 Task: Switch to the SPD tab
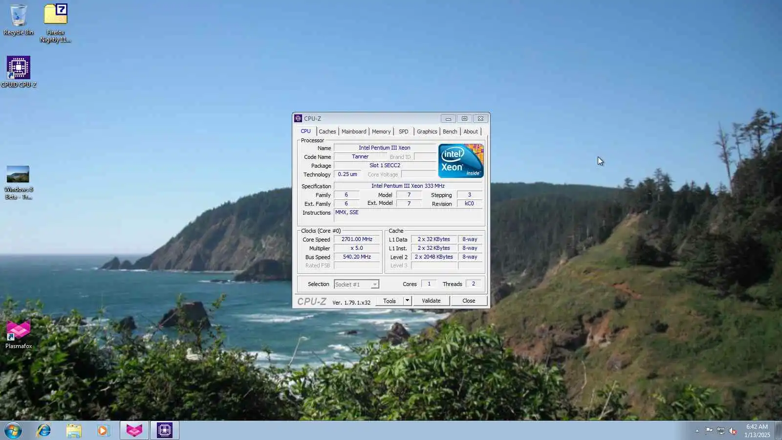(404, 132)
